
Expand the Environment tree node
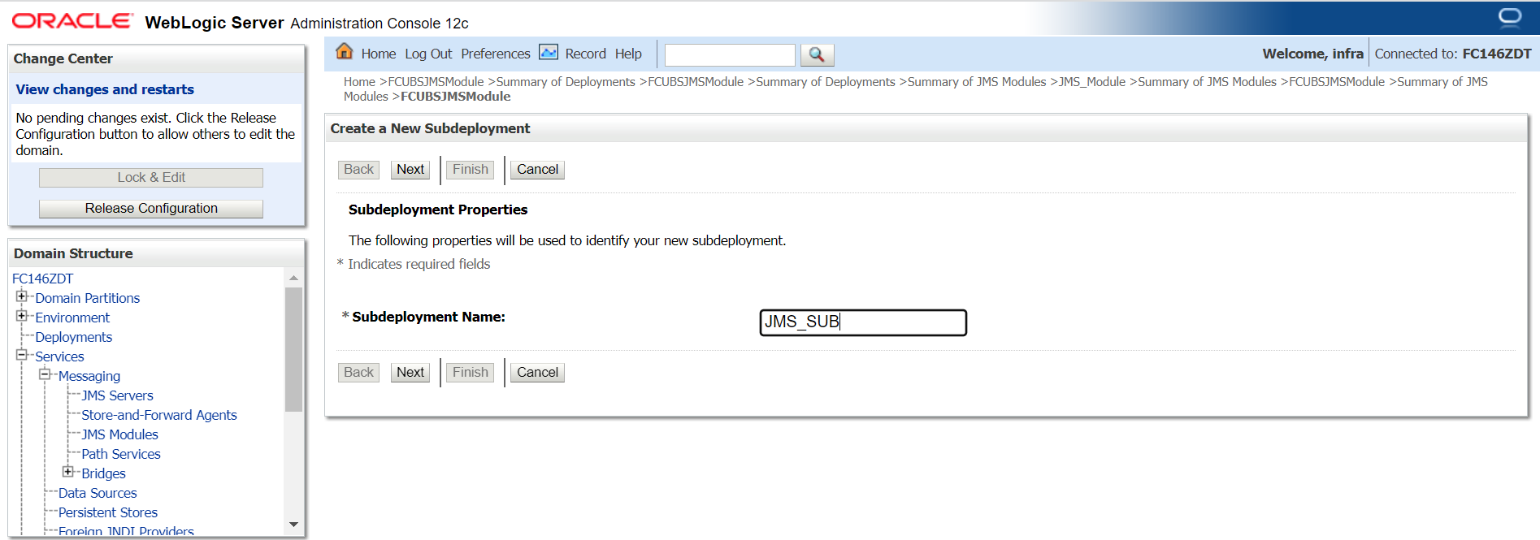tap(22, 316)
